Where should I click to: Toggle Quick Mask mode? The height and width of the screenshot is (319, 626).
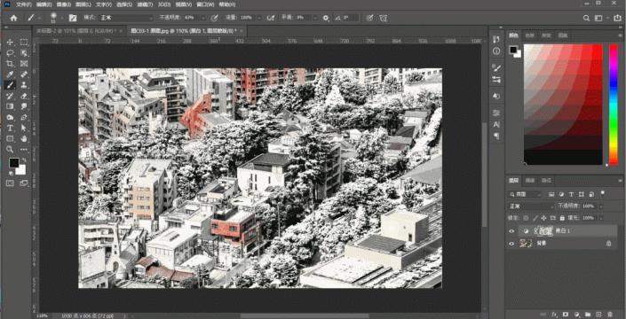coord(11,183)
